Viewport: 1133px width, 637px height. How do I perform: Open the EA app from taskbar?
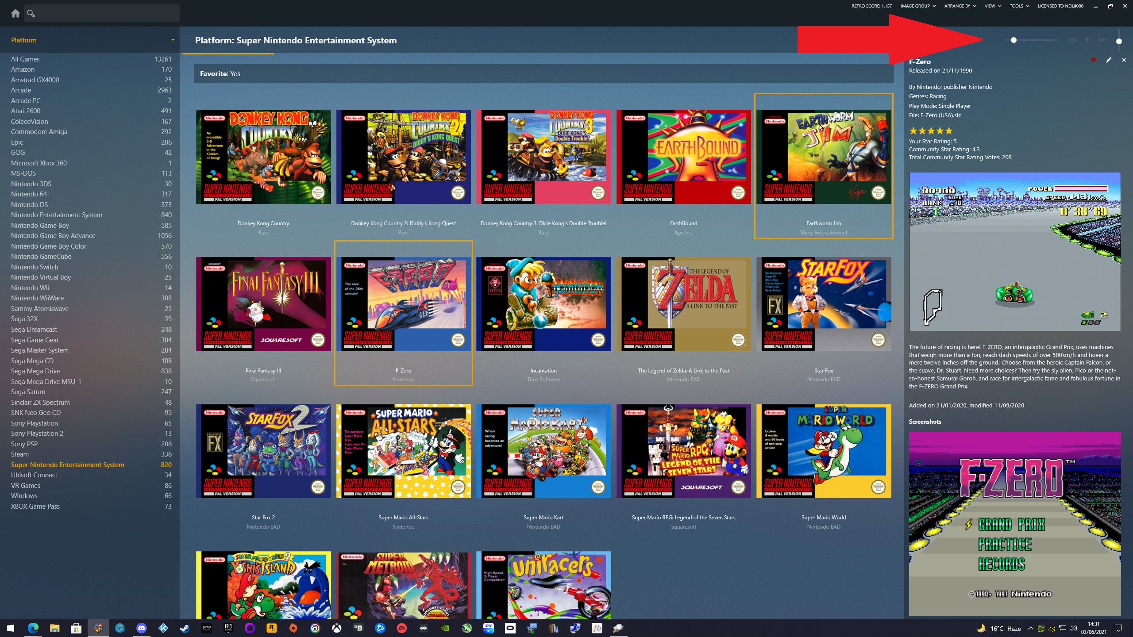coord(402,628)
